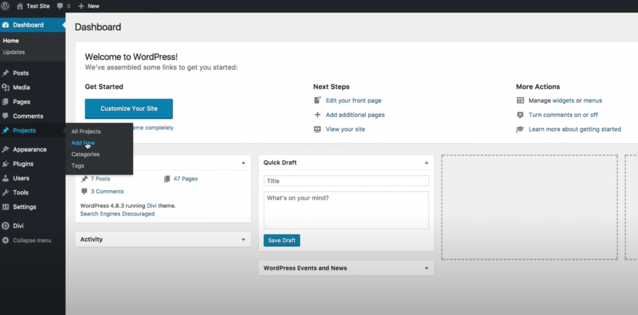Open the Appearance menu label
638x315 pixels.
(x=30, y=149)
